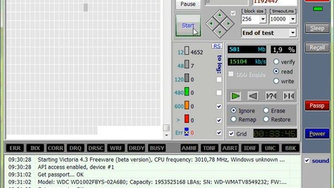Click the 480 ms green block indicator
Image resolution: width=334 pixels, height=188 pixels.
(x=187, y=91)
